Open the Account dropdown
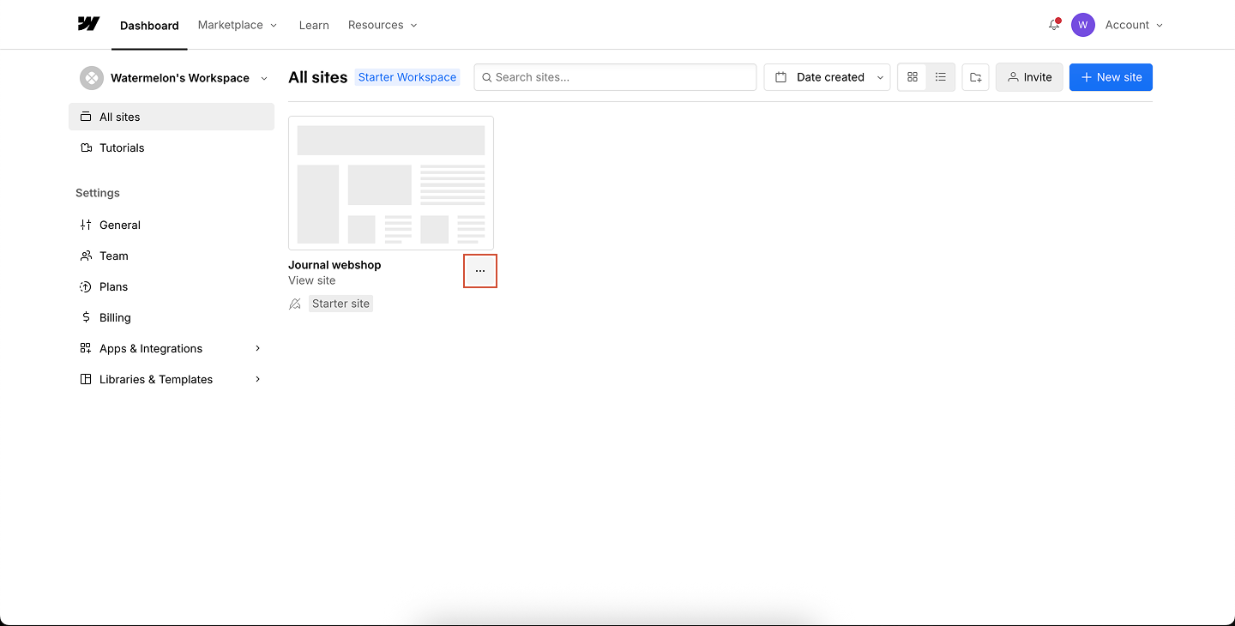Viewport: 1235px width, 626px height. (x=1134, y=25)
